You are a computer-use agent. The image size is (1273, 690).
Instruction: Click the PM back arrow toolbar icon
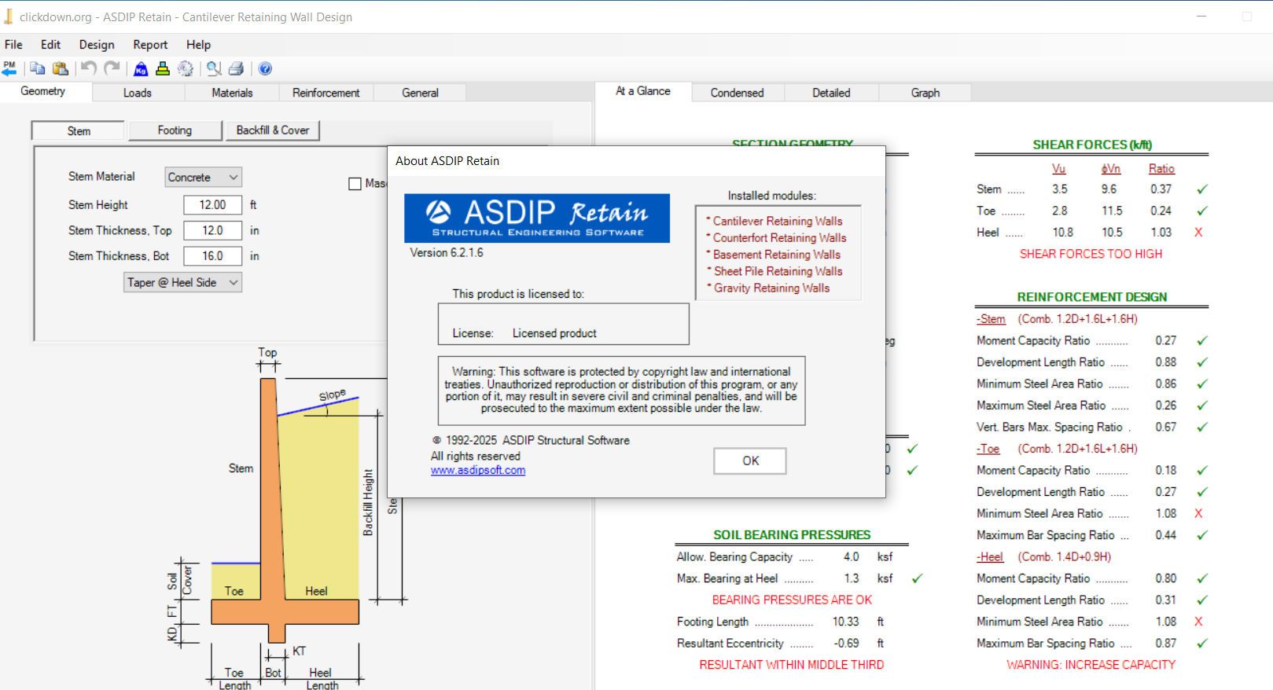[9, 68]
